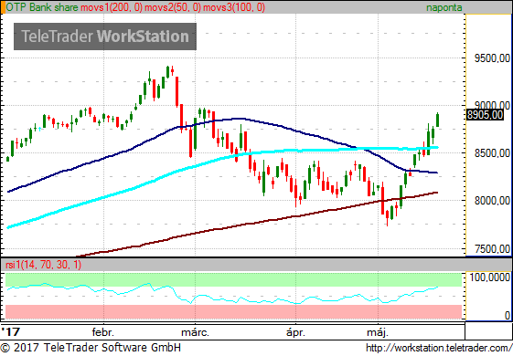Click the 100,0000 RSI axis label

point(490,277)
